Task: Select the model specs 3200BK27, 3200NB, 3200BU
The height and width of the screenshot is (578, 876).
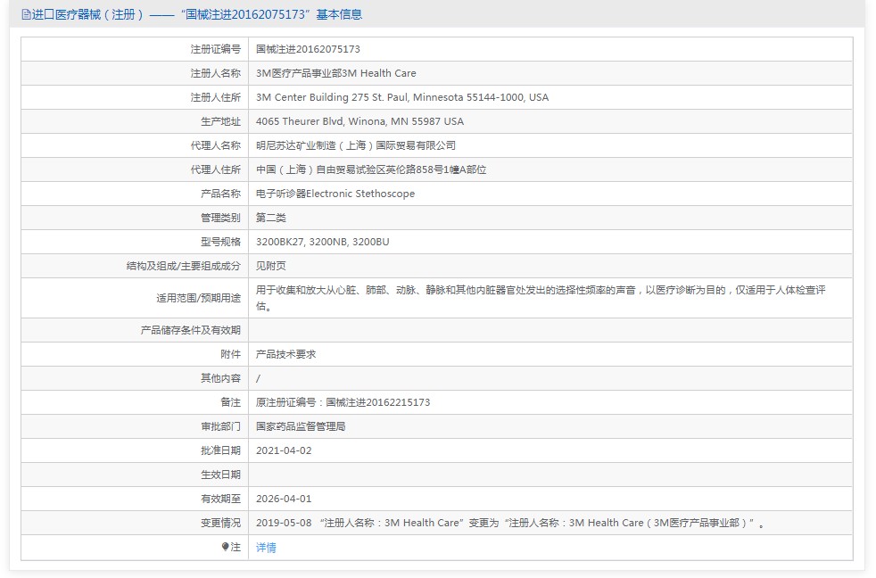Action: (322, 243)
